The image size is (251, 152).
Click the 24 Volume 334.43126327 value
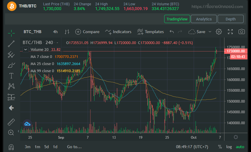(x=165, y=9)
